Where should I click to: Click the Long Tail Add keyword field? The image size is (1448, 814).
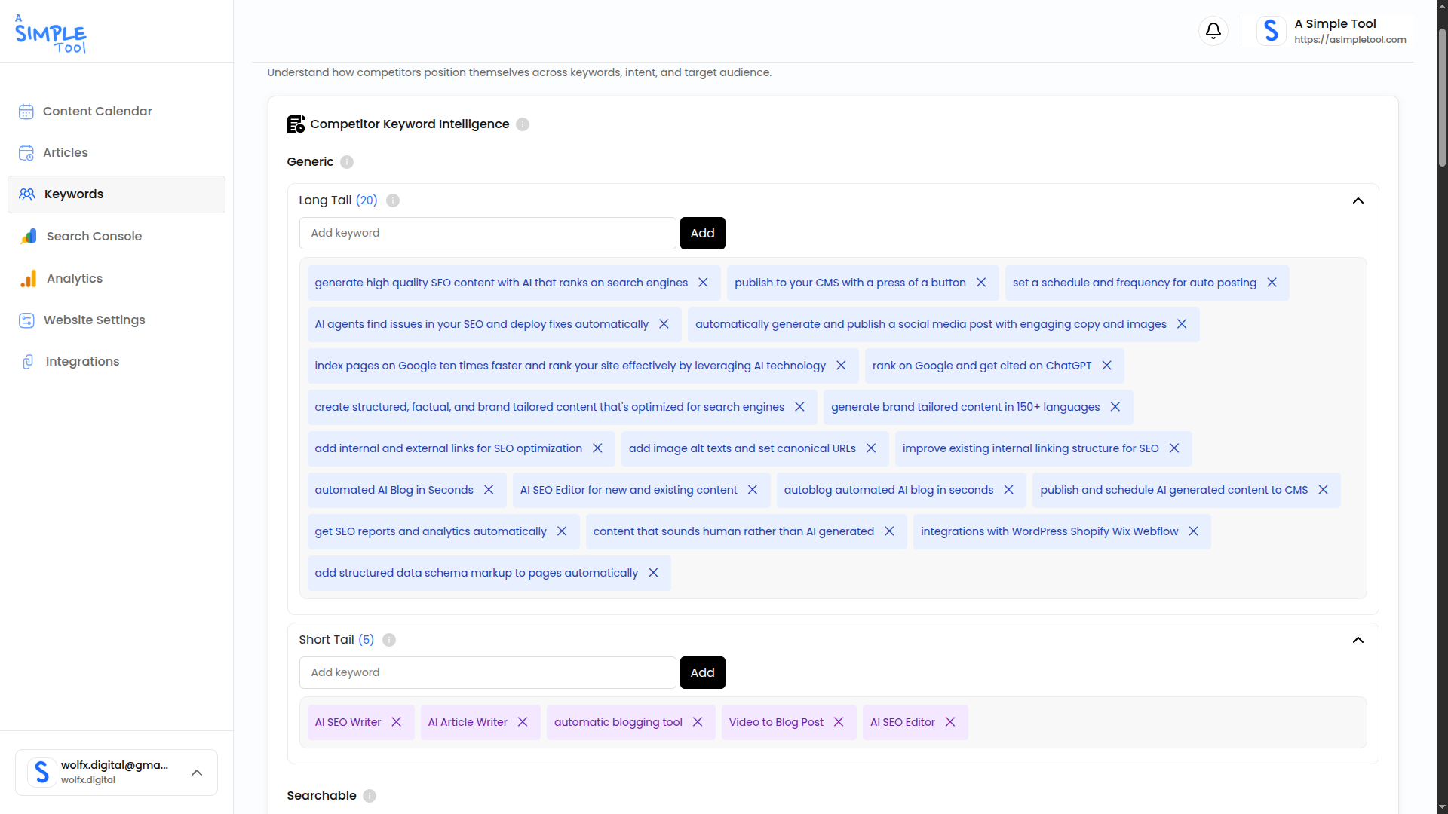[x=487, y=233]
